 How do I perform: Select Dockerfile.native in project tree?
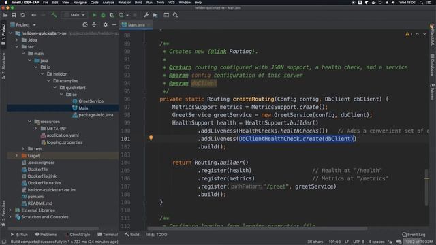click(44, 183)
